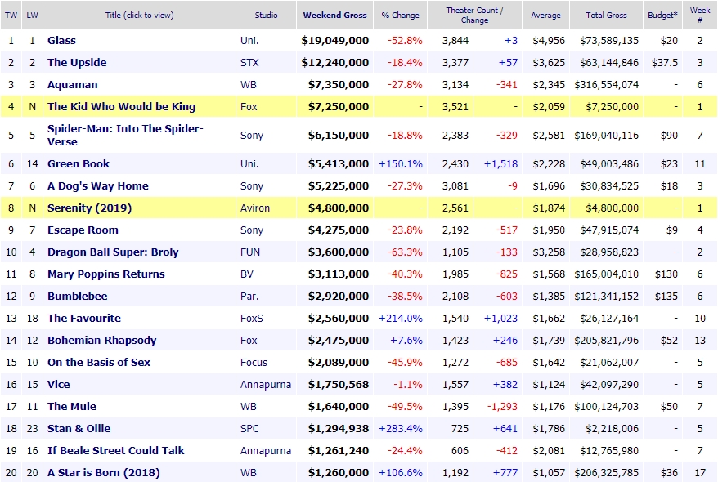The width and height of the screenshot is (718, 482).
Task: Select Par. studio in the Bumblebee row
Action: point(249,296)
